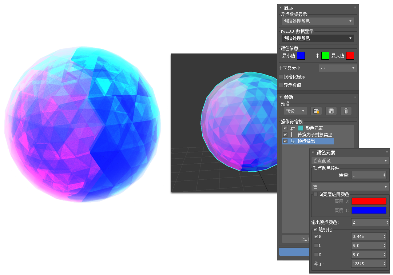Viewport: 393px width, 275px height.
Task: Click the 顶点输出 arrow icon
Action: pyautogui.click(x=293, y=141)
